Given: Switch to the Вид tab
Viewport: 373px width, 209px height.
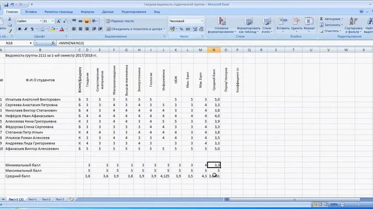Looking at the screenshot, I should tap(157, 12).
